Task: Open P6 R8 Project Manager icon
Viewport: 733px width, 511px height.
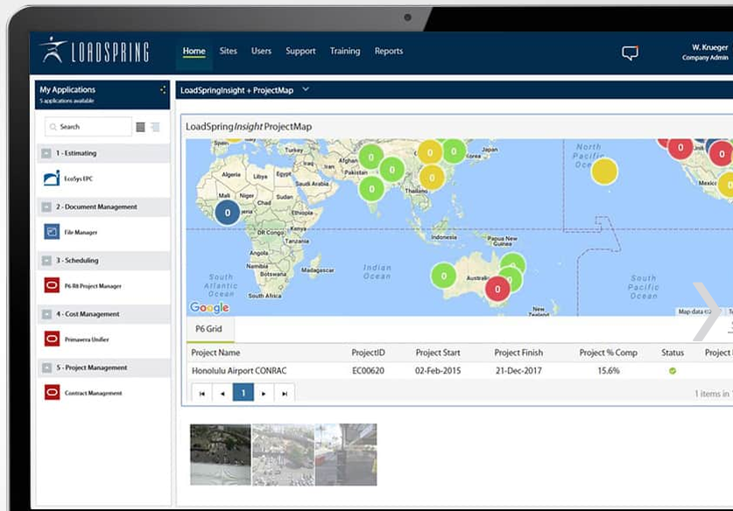Action: (51, 286)
